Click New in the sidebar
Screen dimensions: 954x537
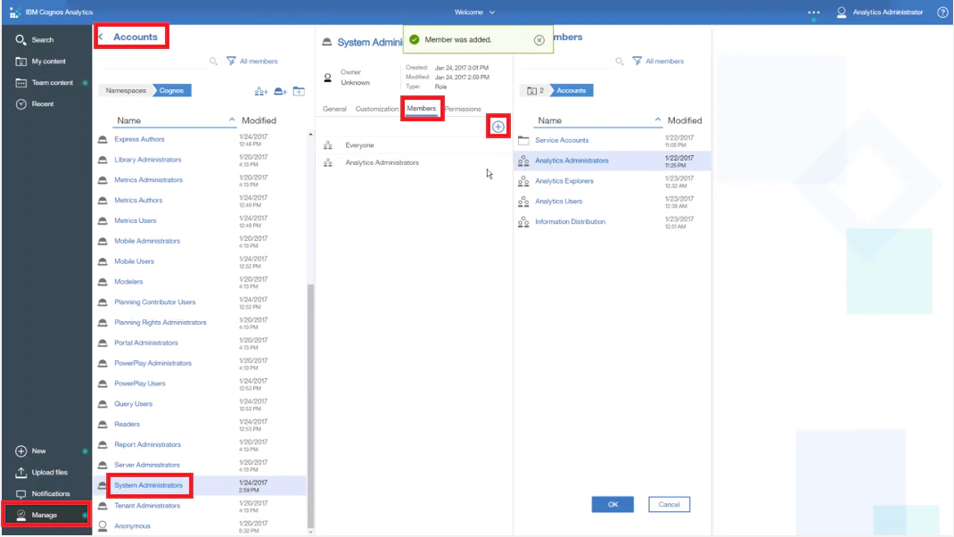pos(30,451)
